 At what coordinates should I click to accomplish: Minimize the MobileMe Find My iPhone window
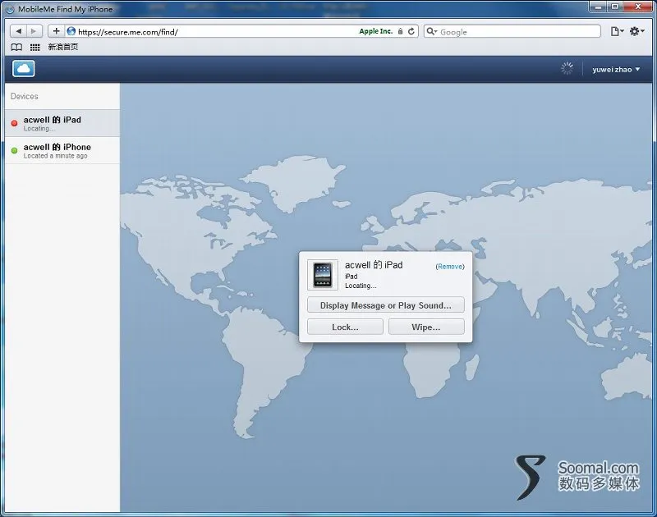pyautogui.click(x=598, y=7)
